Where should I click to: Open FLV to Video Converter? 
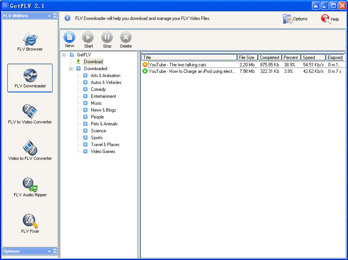30,114
